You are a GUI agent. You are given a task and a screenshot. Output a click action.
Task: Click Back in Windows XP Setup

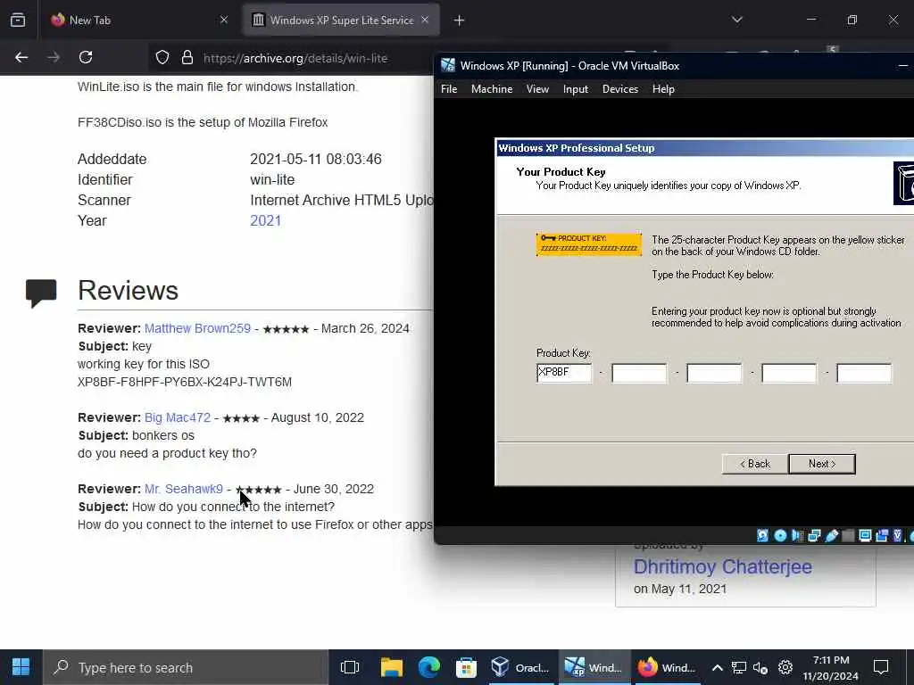tap(755, 464)
